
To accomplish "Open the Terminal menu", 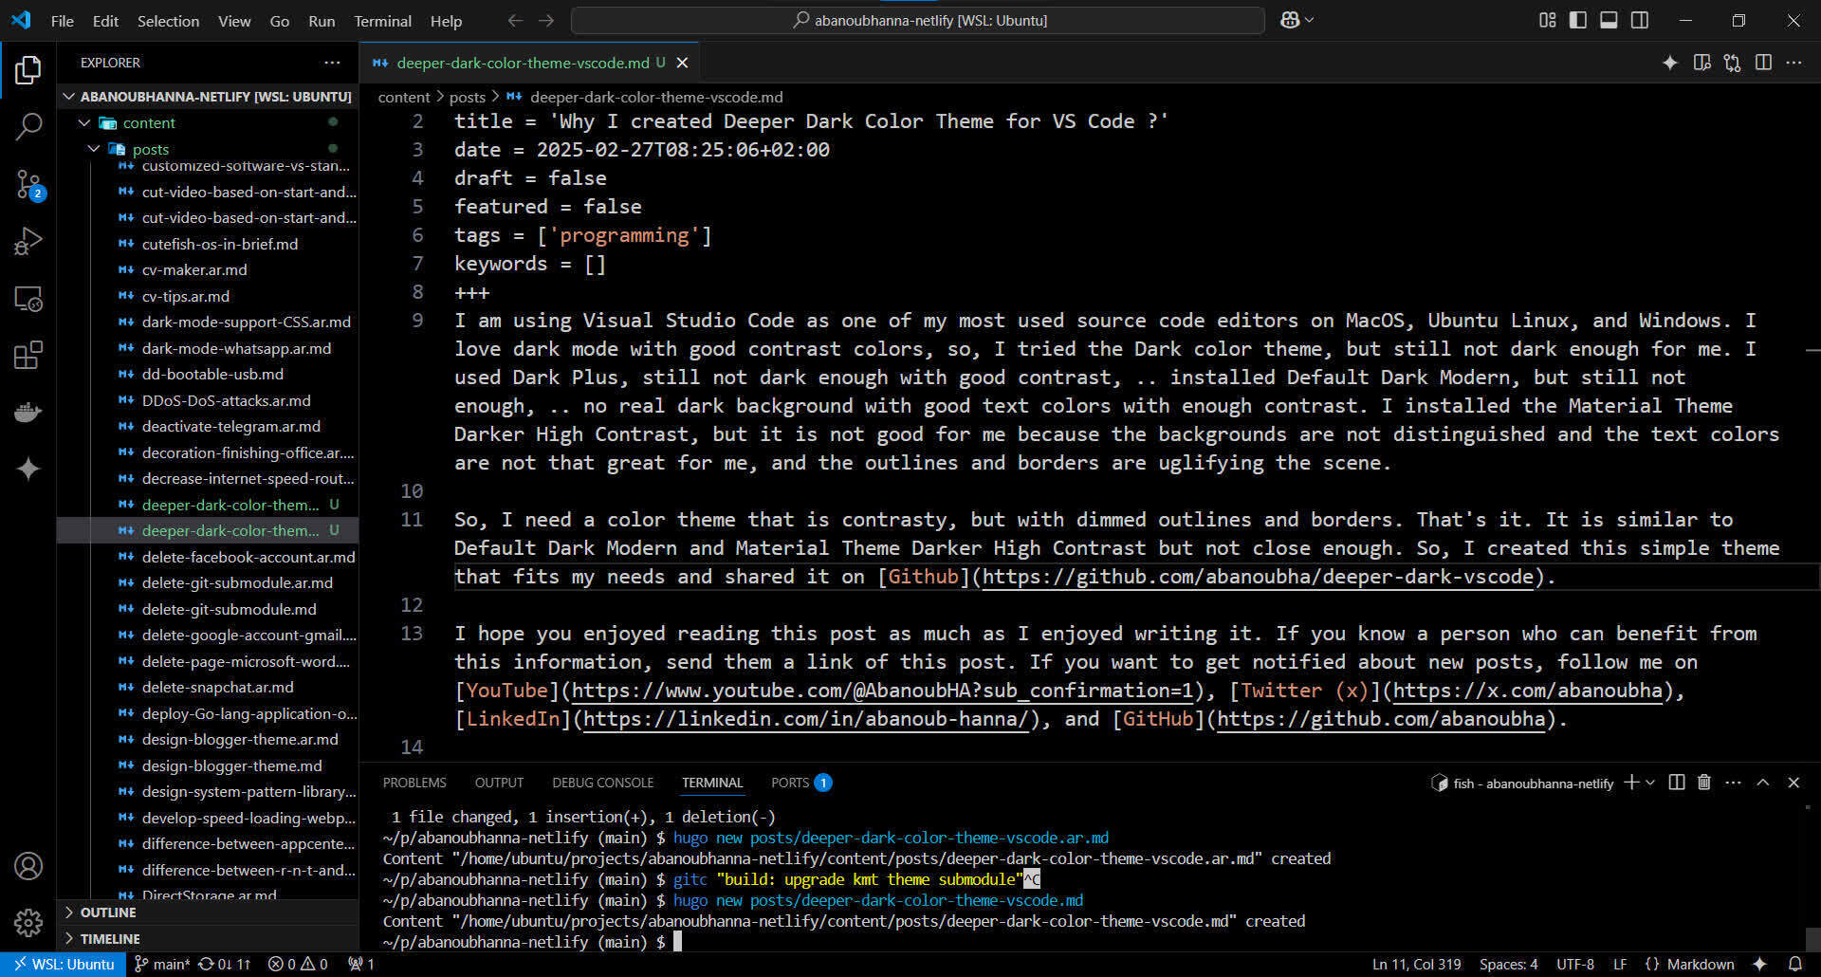I will tap(382, 21).
